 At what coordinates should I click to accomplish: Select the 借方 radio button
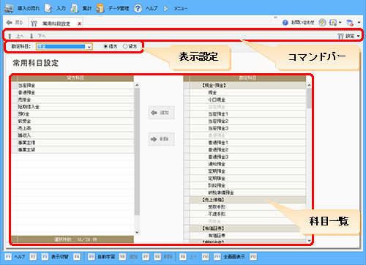coord(105,46)
